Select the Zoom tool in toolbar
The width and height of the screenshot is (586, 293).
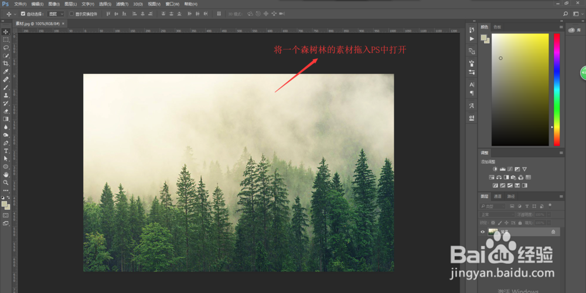(x=6, y=182)
